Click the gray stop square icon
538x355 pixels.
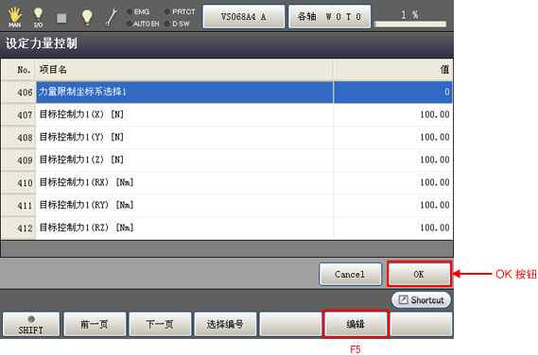[x=61, y=18]
